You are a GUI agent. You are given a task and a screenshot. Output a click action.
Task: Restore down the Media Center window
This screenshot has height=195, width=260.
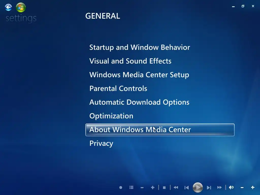tap(243, 6)
